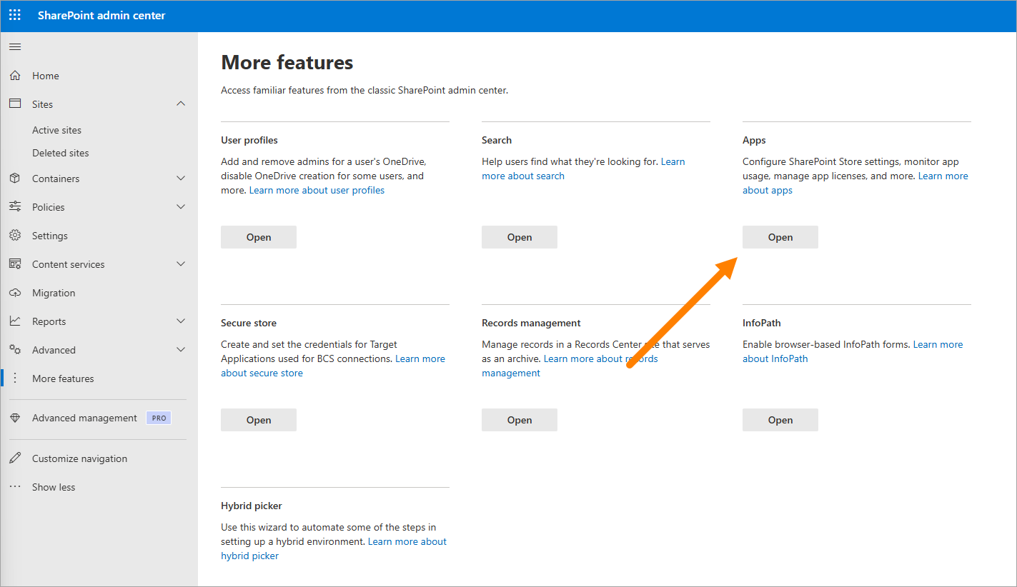Click the Reports chart icon
Screen dimensions: 1017x587
pyautogui.click(x=15, y=321)
